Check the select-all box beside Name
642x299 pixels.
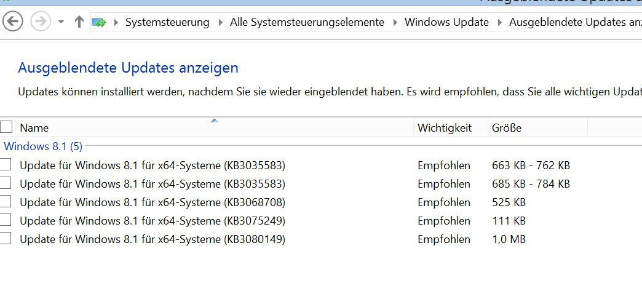[x=6, y=127]
